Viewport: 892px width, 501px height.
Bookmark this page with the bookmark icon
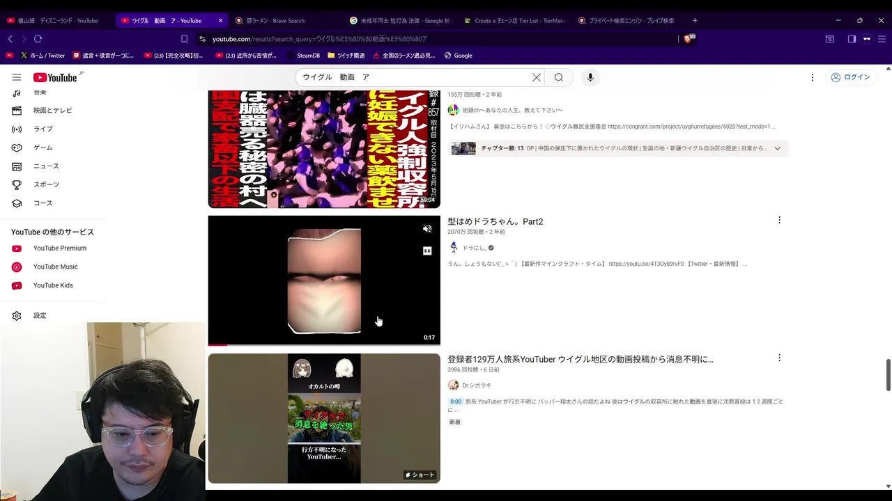(184, 39)
